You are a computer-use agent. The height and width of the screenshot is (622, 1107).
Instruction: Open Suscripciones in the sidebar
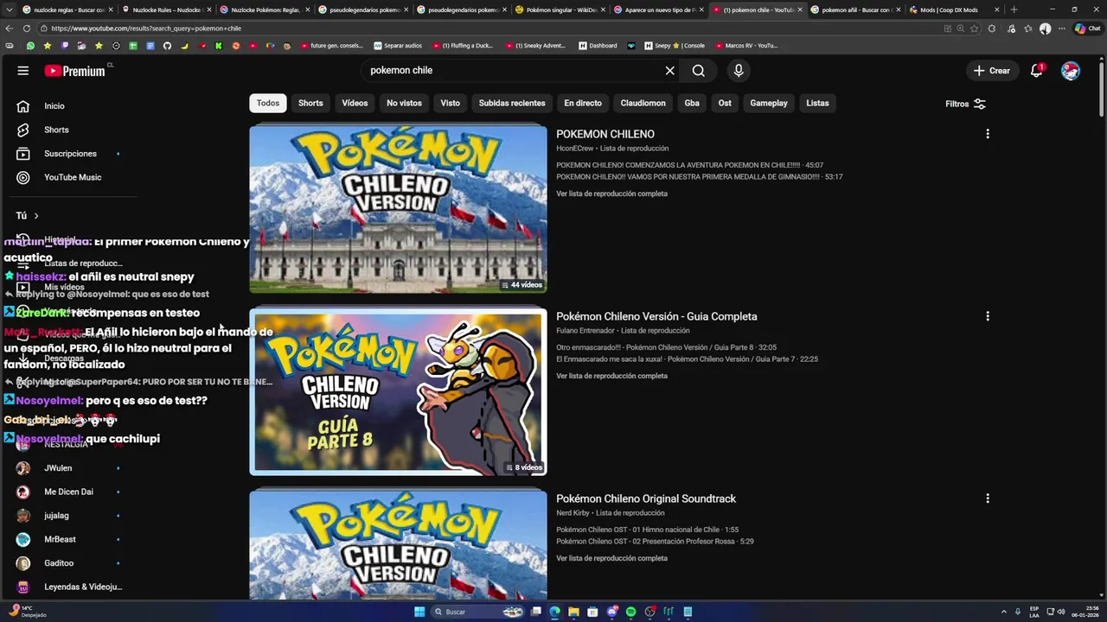[x=69, y=154]
